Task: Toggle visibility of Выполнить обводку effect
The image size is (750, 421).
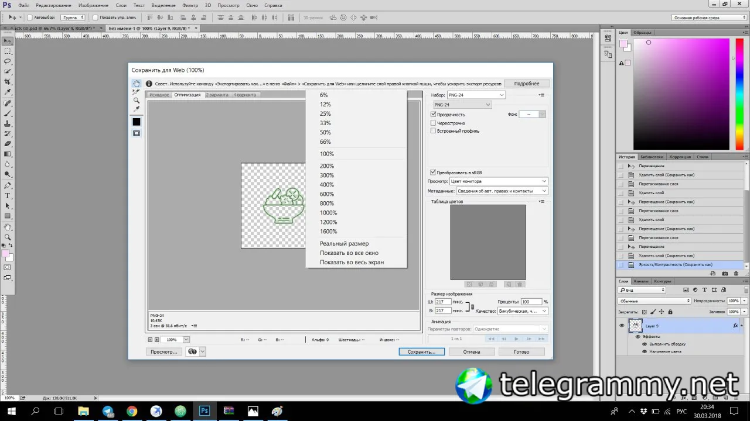Action: coord(645,344)
